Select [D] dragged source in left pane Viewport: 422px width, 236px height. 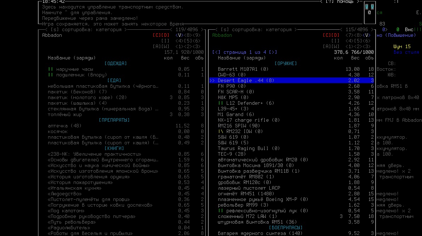pyautogui.click(x=165, y=35)
